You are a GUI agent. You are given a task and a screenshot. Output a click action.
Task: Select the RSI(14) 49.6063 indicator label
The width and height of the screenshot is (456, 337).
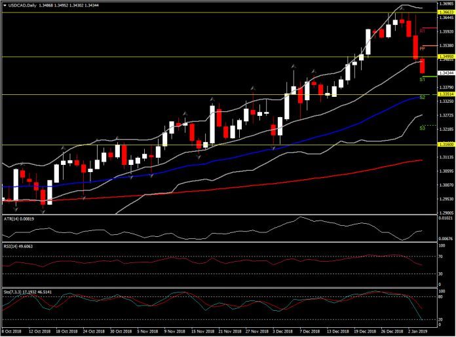(x=18, y=246)
